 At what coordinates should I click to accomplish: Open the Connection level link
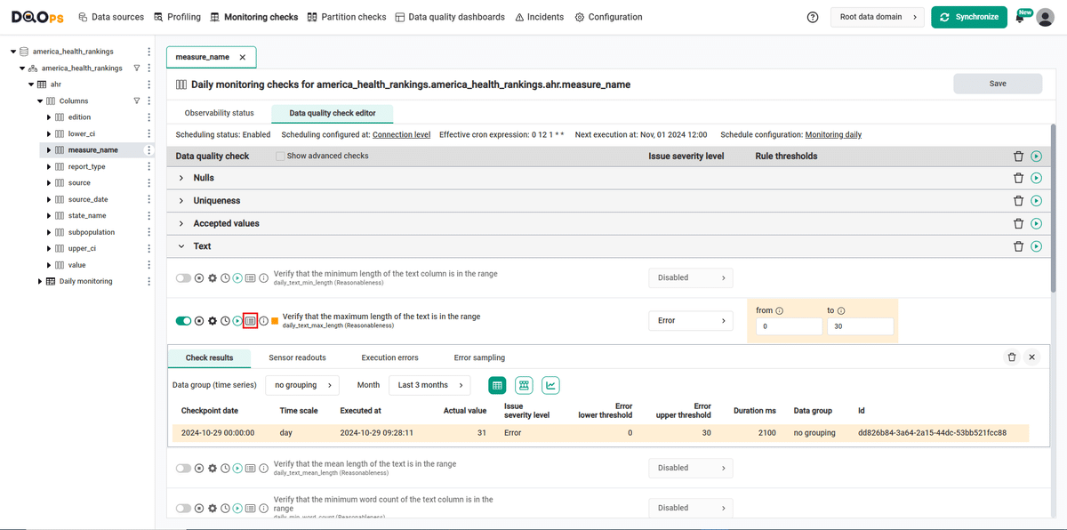pos(401,135)
